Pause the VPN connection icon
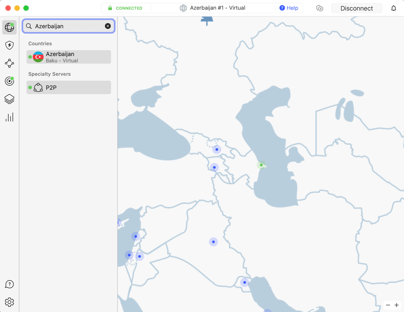Viewport: 404px width, 312px height. [x=320, y=8]
